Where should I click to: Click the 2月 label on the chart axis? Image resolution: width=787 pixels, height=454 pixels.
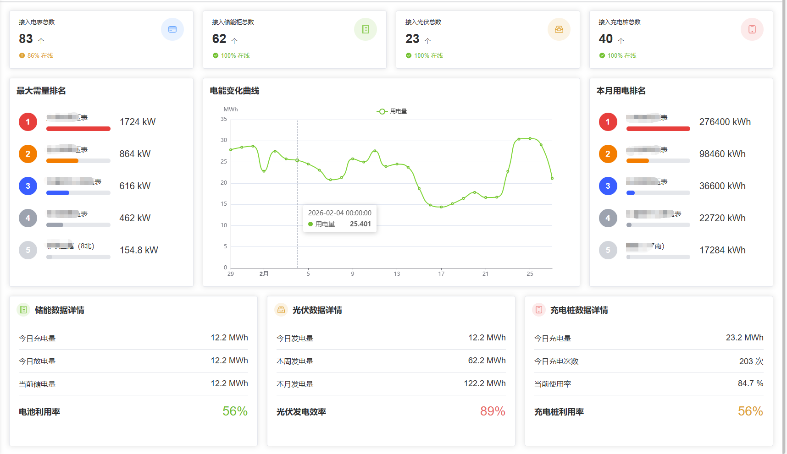(x=264, y=273)
